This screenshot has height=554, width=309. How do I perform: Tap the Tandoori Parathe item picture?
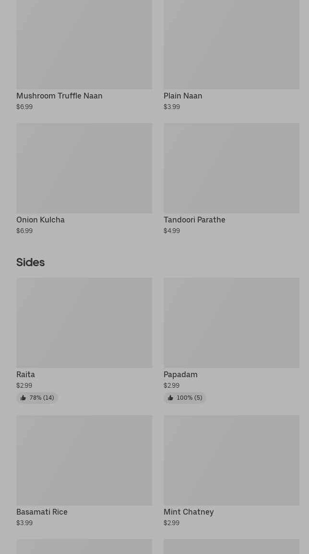pos(231,168)
